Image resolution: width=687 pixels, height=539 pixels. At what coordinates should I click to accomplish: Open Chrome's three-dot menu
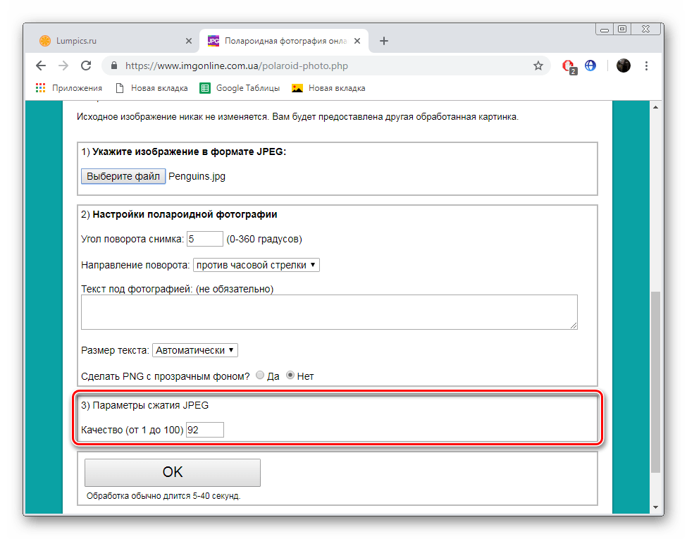tap(647, 66)
